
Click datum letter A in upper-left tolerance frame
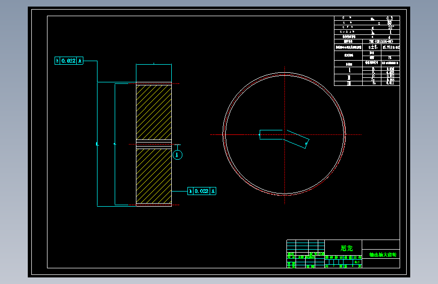point(80,61)
